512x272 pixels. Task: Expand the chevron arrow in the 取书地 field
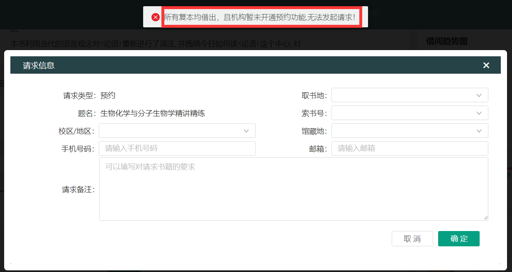tap(479, 95)
